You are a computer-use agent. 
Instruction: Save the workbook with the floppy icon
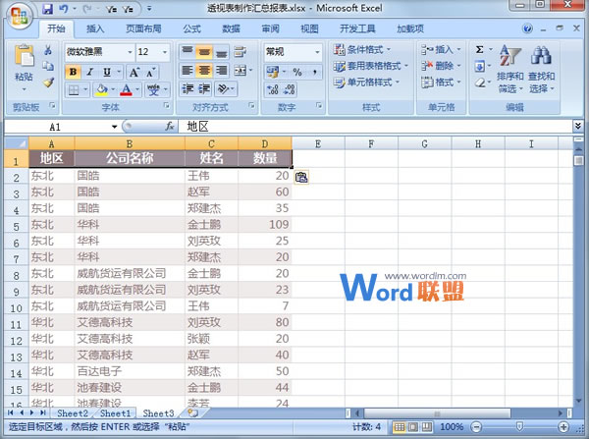tap(48, 9)
